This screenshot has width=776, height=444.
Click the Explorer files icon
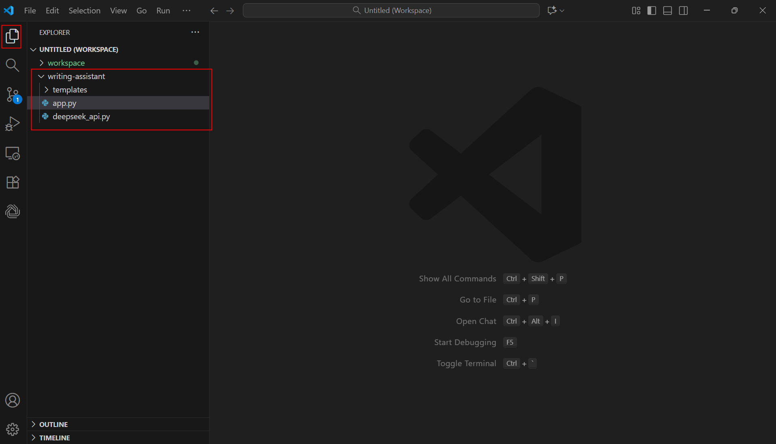[x=12, y=36]
